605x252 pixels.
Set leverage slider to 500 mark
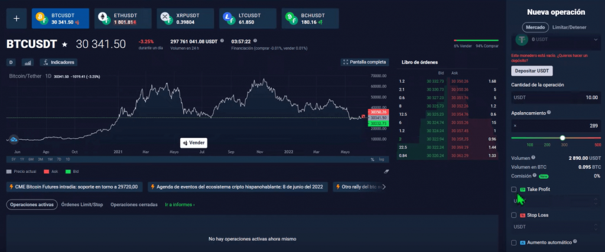(x=598, y=145)
